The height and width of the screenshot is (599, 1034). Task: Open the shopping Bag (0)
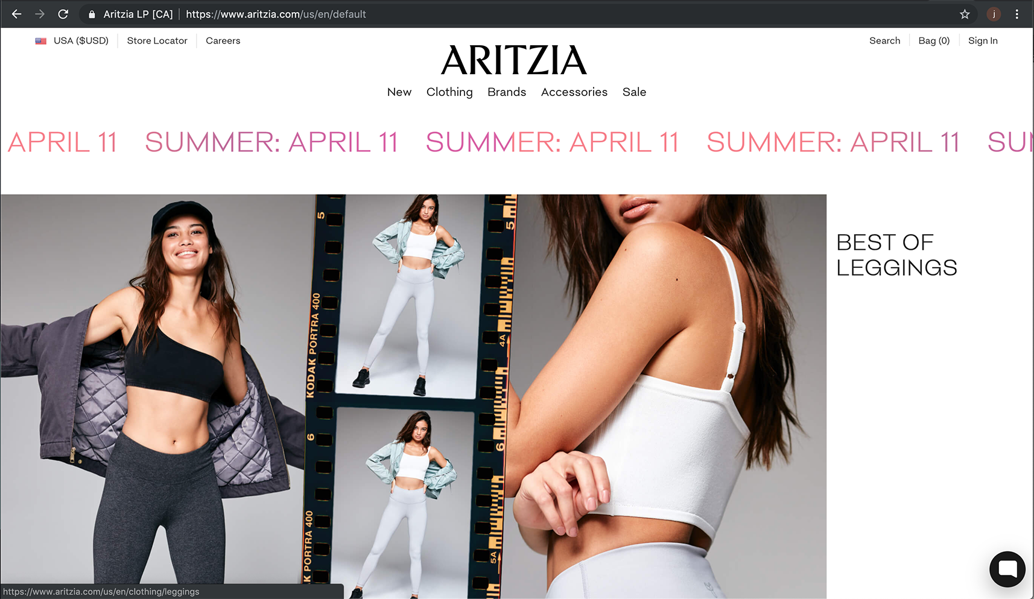tap(934, 40)
